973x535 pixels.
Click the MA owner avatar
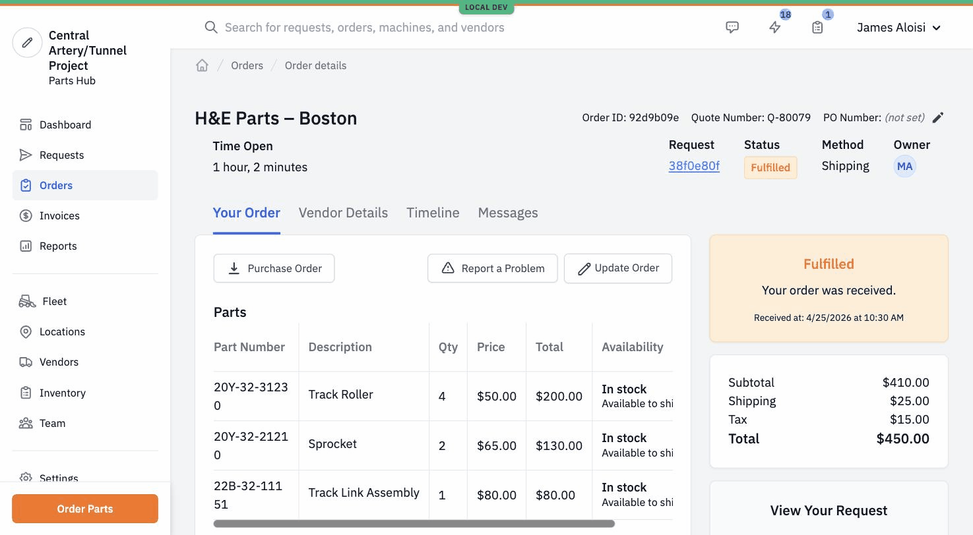(x=904, y=166)
